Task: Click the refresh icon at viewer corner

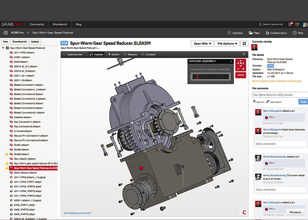Action: click(x=244, y=212)
